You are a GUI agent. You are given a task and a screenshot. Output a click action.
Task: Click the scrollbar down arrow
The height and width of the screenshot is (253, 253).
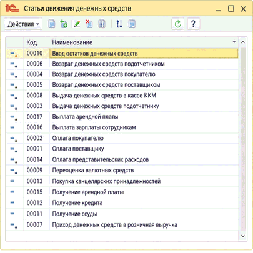tap(243, 236)
